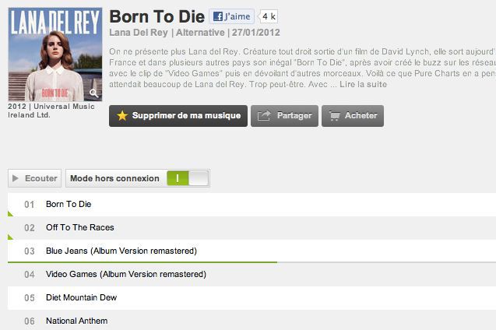The height and width of the screenshot is (330, 496).
Task: Select the track Off To The Races
Action: point(79,227)
